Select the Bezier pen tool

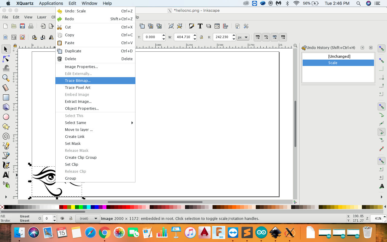pyautogui.click(x=6, y=155)
